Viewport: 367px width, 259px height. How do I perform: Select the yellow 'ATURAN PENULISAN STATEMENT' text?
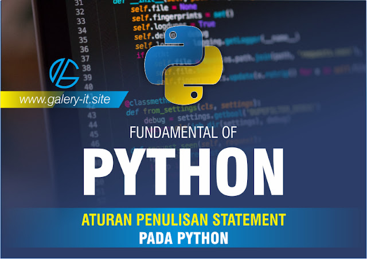183,219
